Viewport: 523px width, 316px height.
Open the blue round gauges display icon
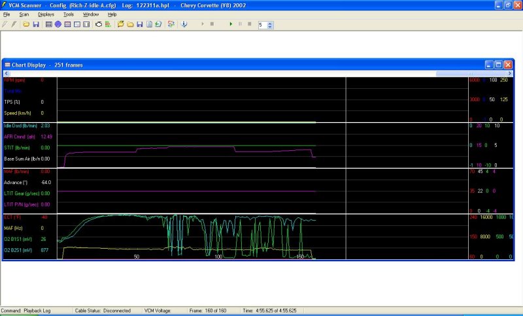point(58,24)
